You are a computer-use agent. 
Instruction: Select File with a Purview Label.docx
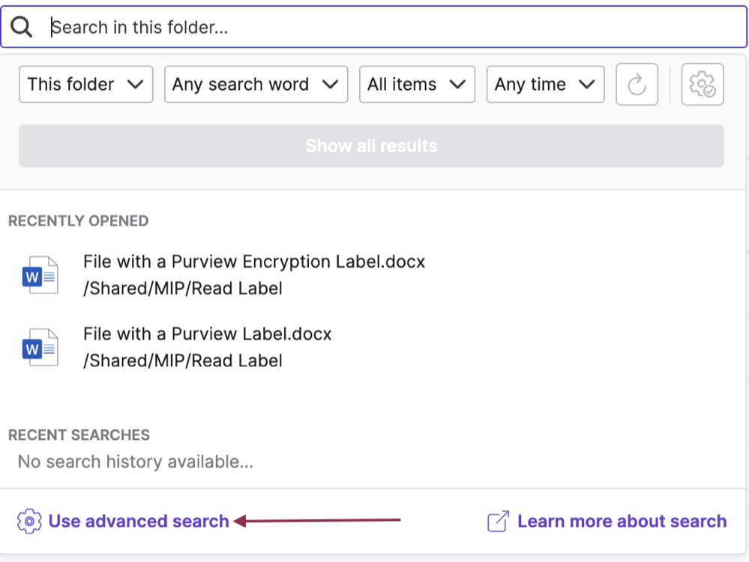208,333
